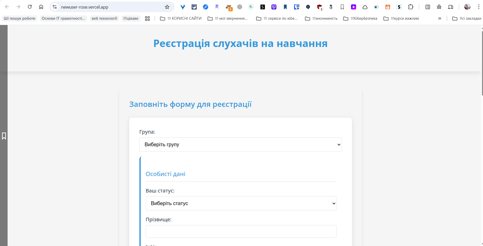Expand the "Виберіть групу" dropdown
Image resolution: width=483 pixels, height=246 pixels.
click(x=240, y=144)
